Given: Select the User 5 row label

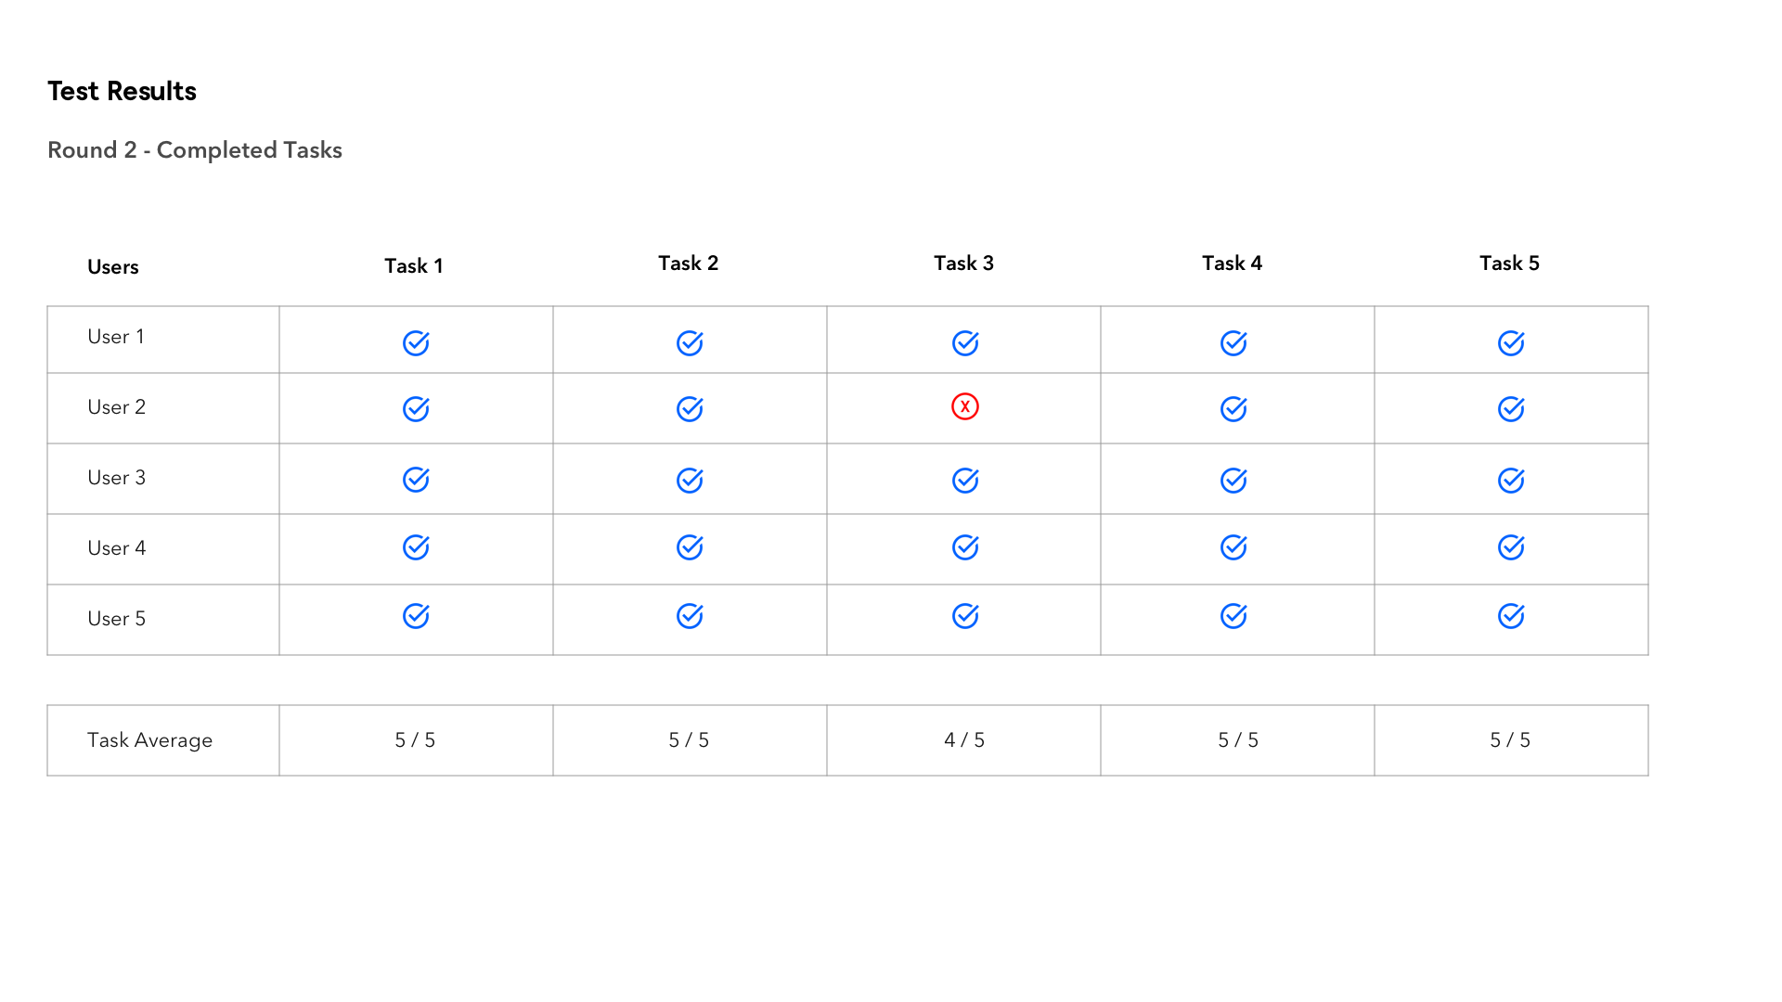Looking at the screenshot, I should pos(117,619).
